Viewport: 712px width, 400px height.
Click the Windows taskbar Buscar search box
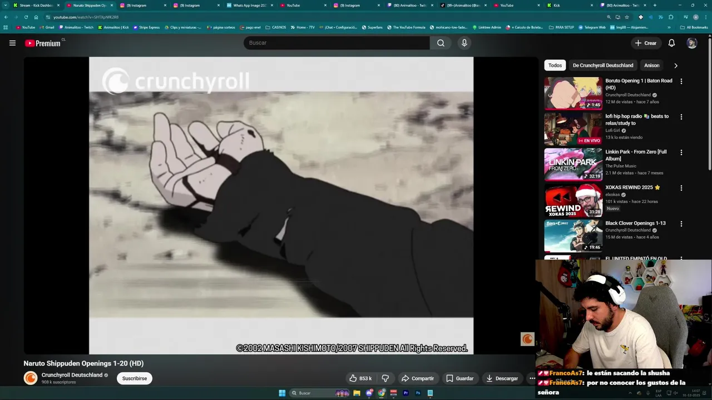320,393
